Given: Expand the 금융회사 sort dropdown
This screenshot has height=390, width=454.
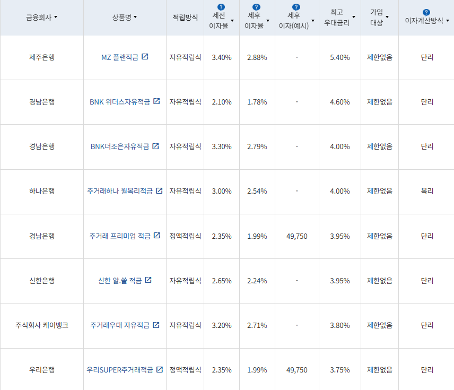Looking at the screenshot, I should pyautogui.click(x=56, y=16).
